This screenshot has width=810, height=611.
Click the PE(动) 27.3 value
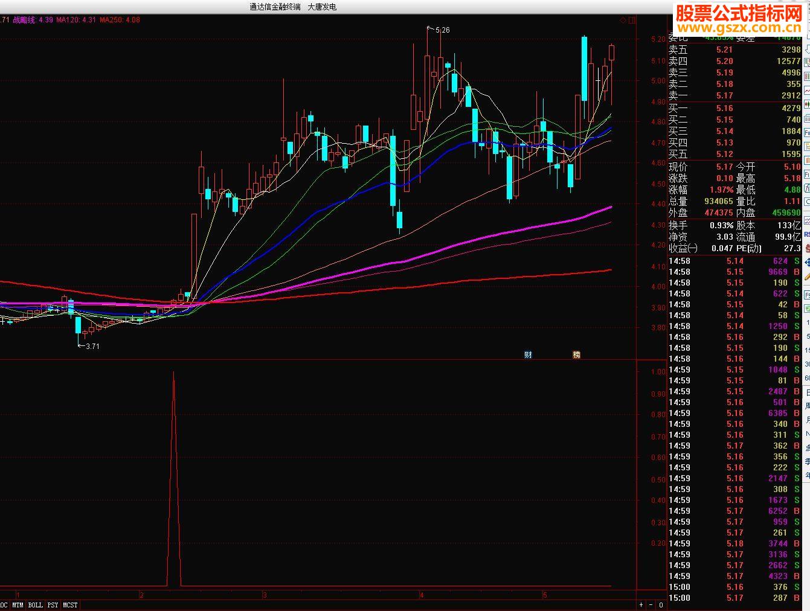(x=792, y=248)
